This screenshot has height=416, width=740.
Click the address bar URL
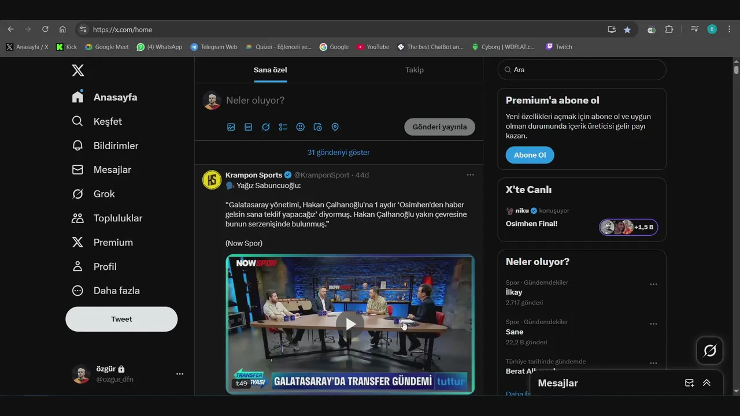[123, 29]
